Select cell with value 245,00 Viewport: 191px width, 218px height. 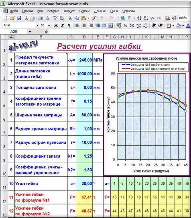(x=84, y=60)
